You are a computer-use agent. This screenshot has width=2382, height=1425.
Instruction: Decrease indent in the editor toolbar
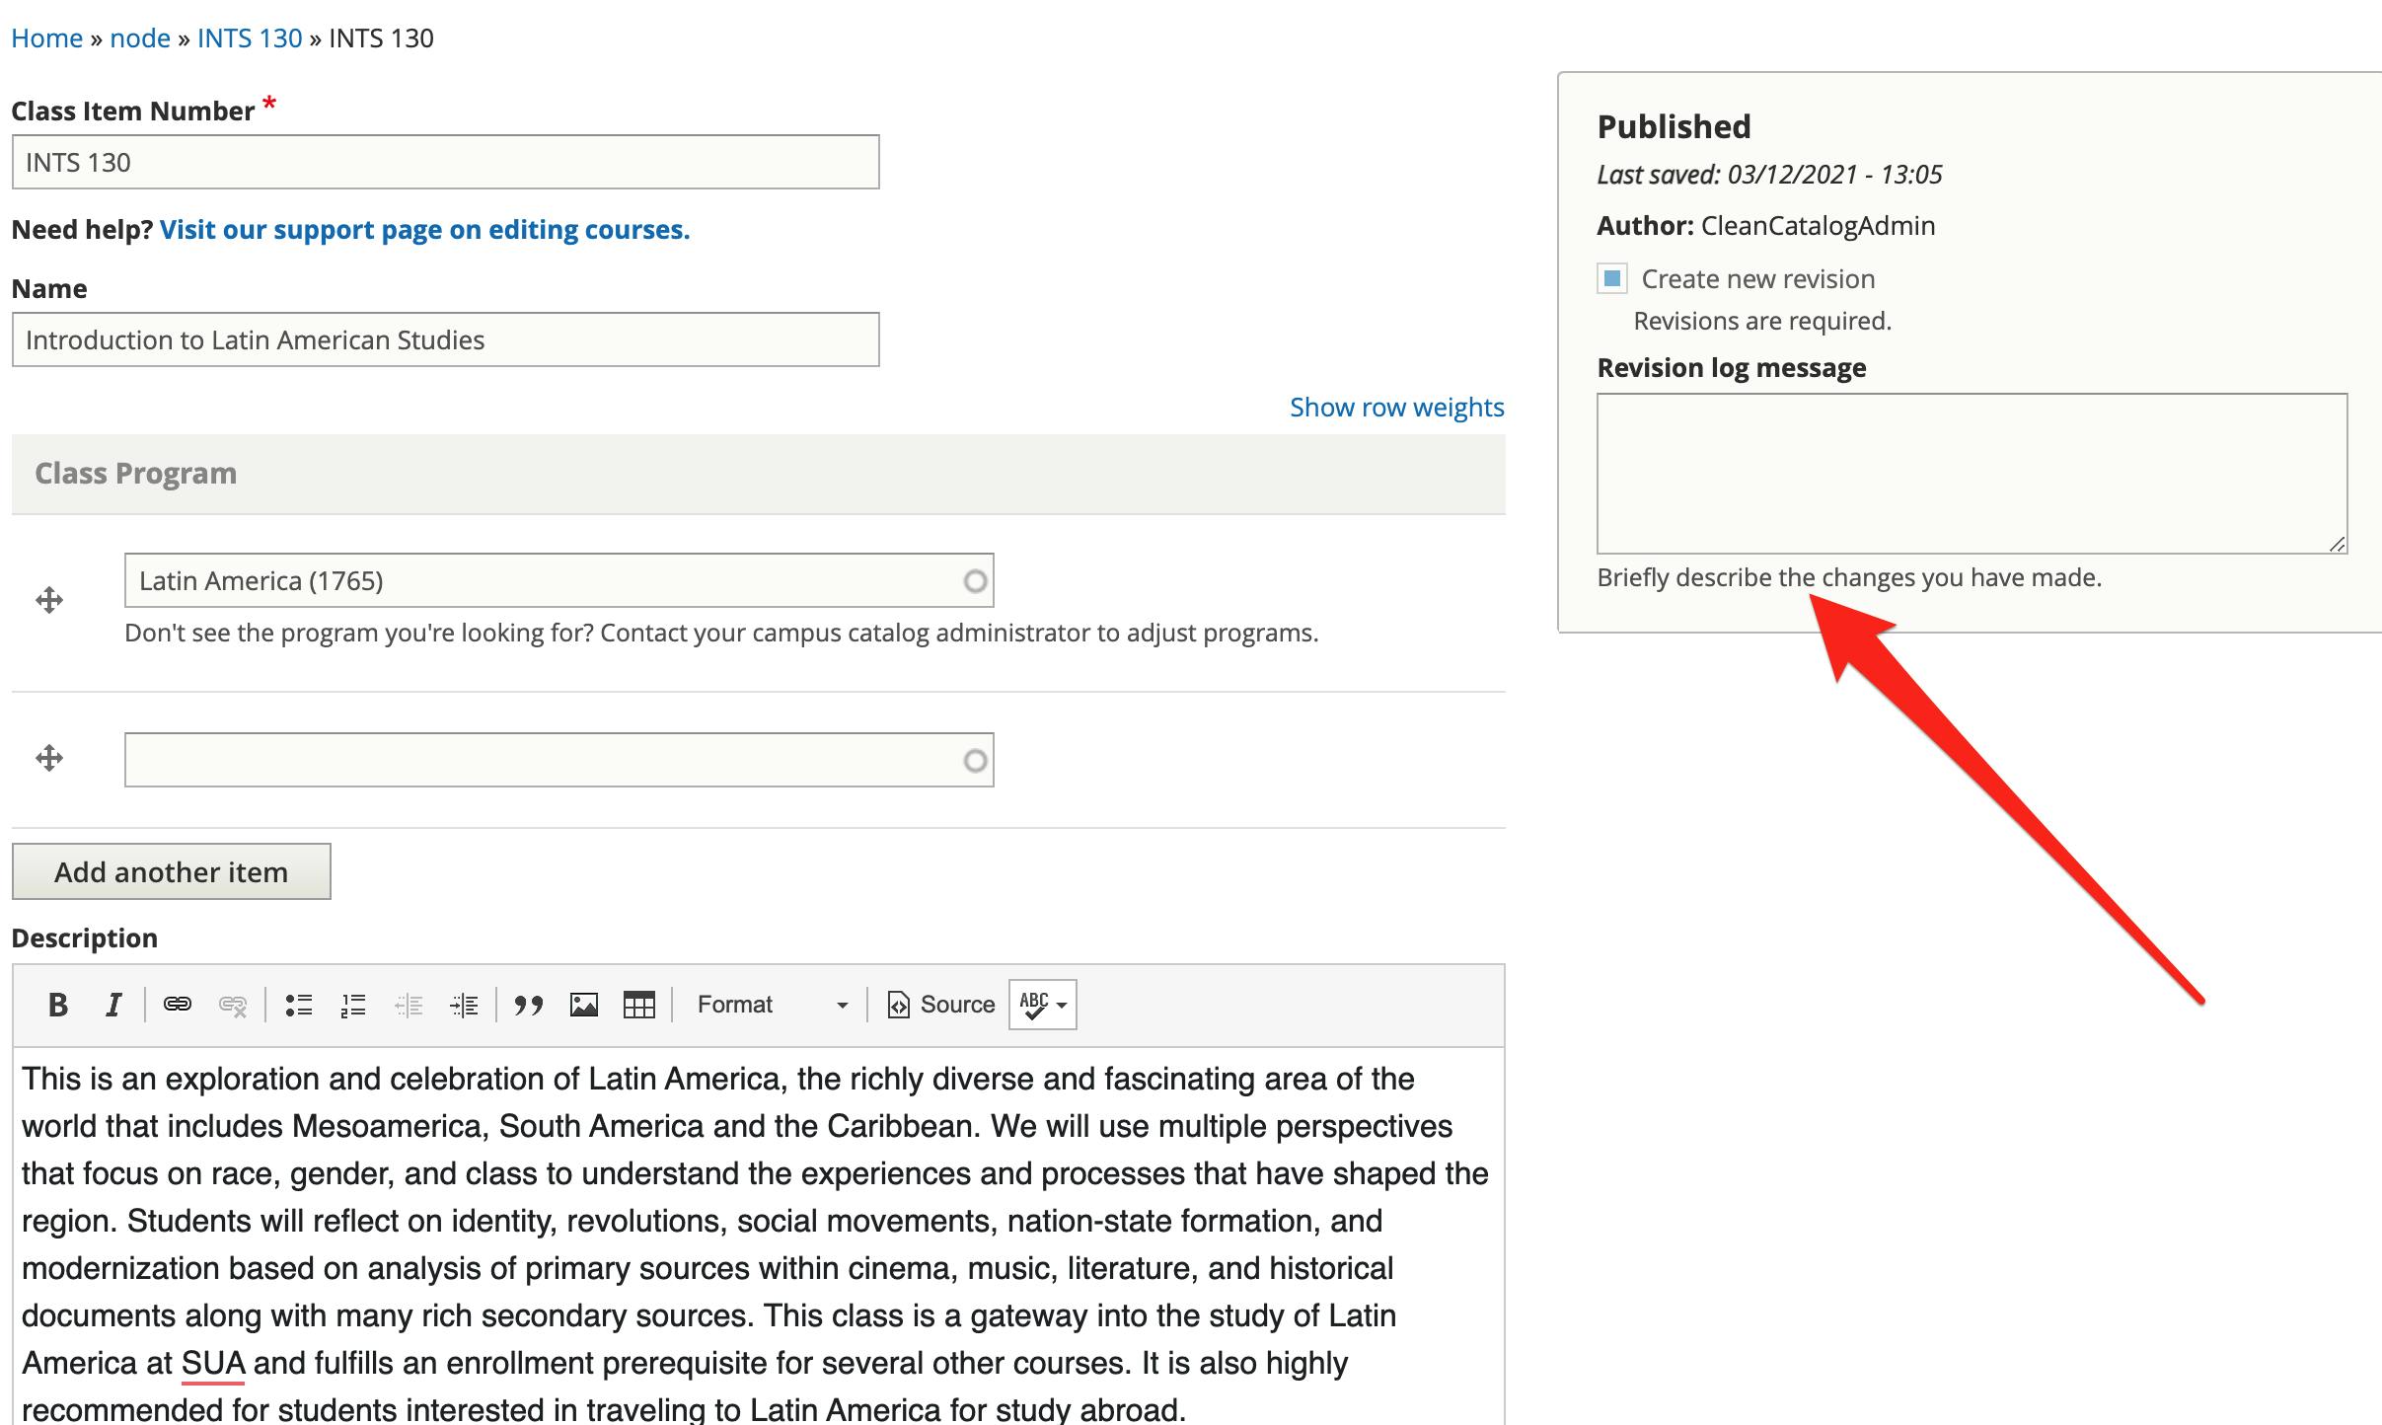click(409, 1005)
